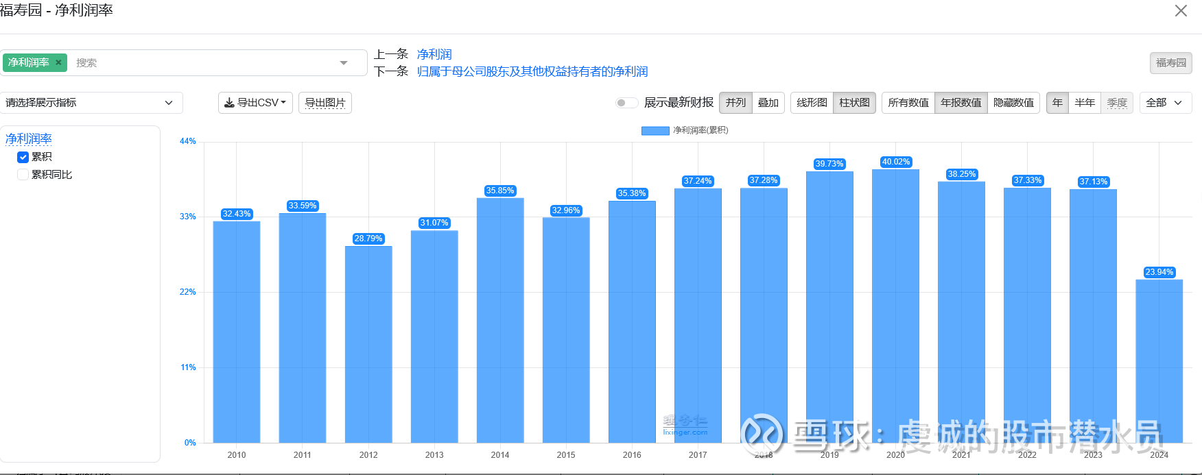
Task: Remove the 净利润率 tag via its x
Action: click(58, 62)
